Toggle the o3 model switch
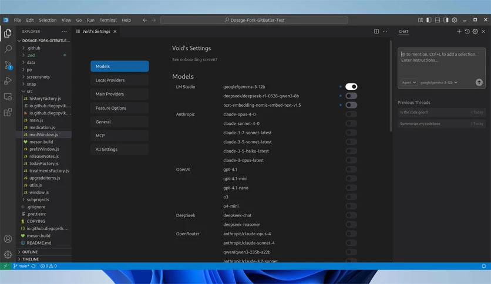 (351, 197)
